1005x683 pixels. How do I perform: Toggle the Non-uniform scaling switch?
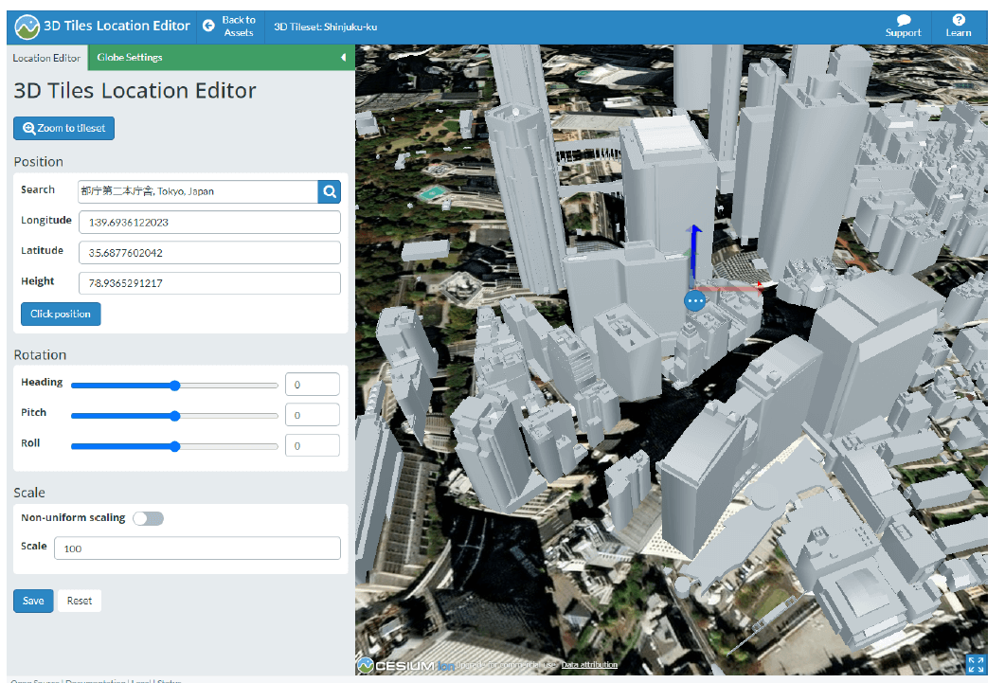point(148,518)
